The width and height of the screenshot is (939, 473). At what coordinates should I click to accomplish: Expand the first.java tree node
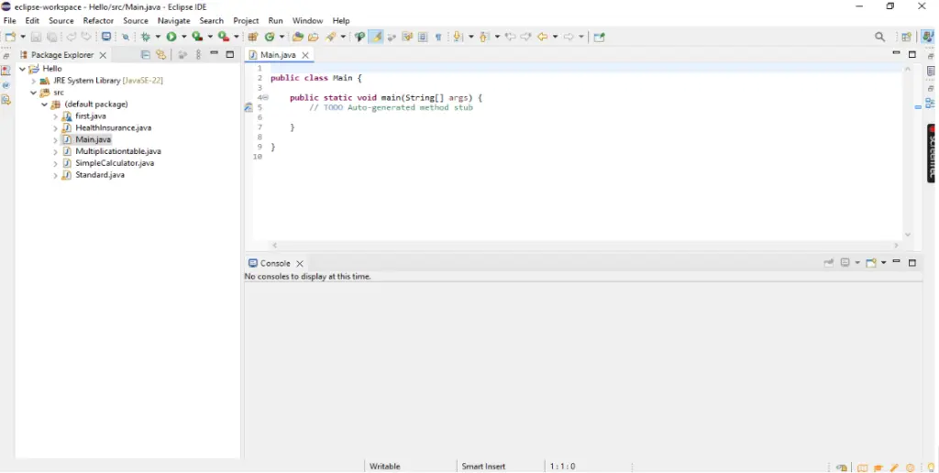pyautogui.click(x=56, y=116)
